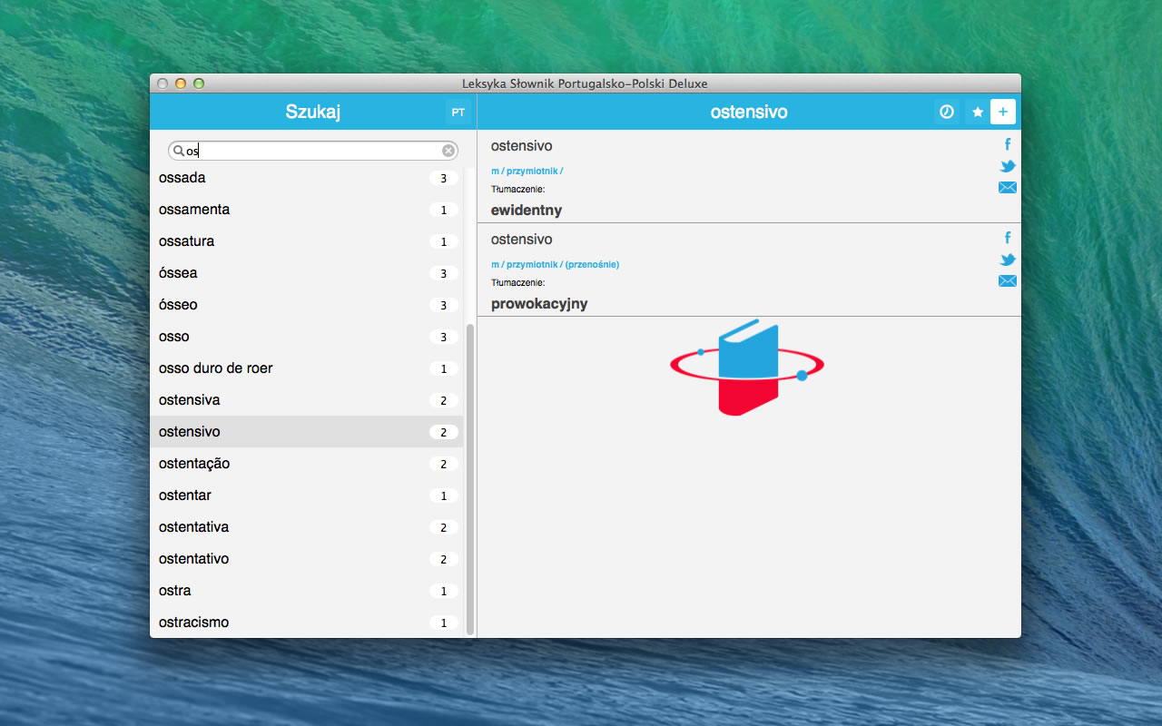Viewport: 1162px width, 726px height.
Task: Click the window title bar text
Action: pos(585,83)
